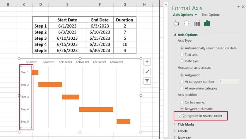
Task: Expand the Number section
Action: [x=175, y=138]
